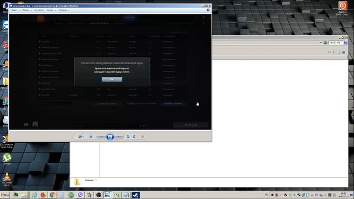Rotate the photo counterclockwise
The image size is (354, 199).
point(128,137)
